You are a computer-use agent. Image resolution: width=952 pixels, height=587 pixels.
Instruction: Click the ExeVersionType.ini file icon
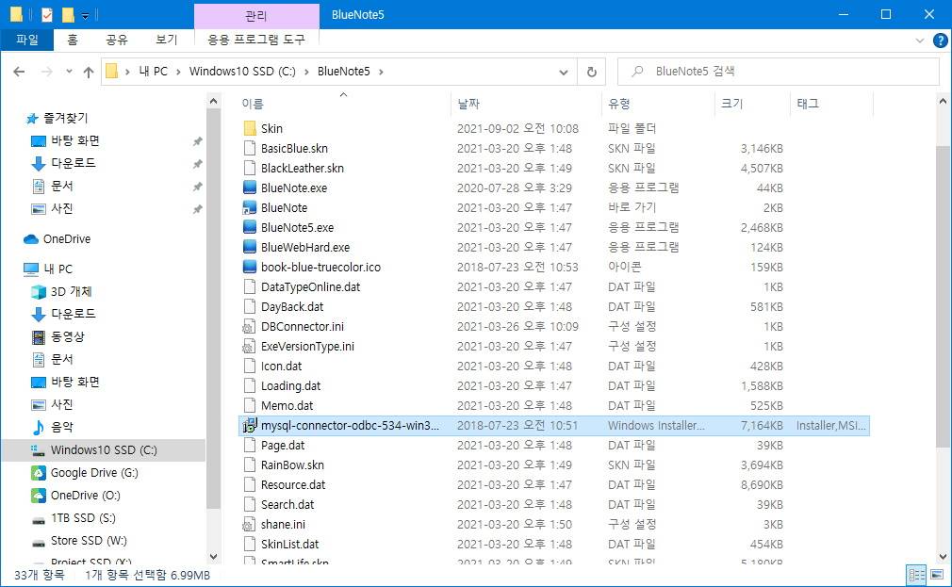pyautogui.click(x=249, y=346)
